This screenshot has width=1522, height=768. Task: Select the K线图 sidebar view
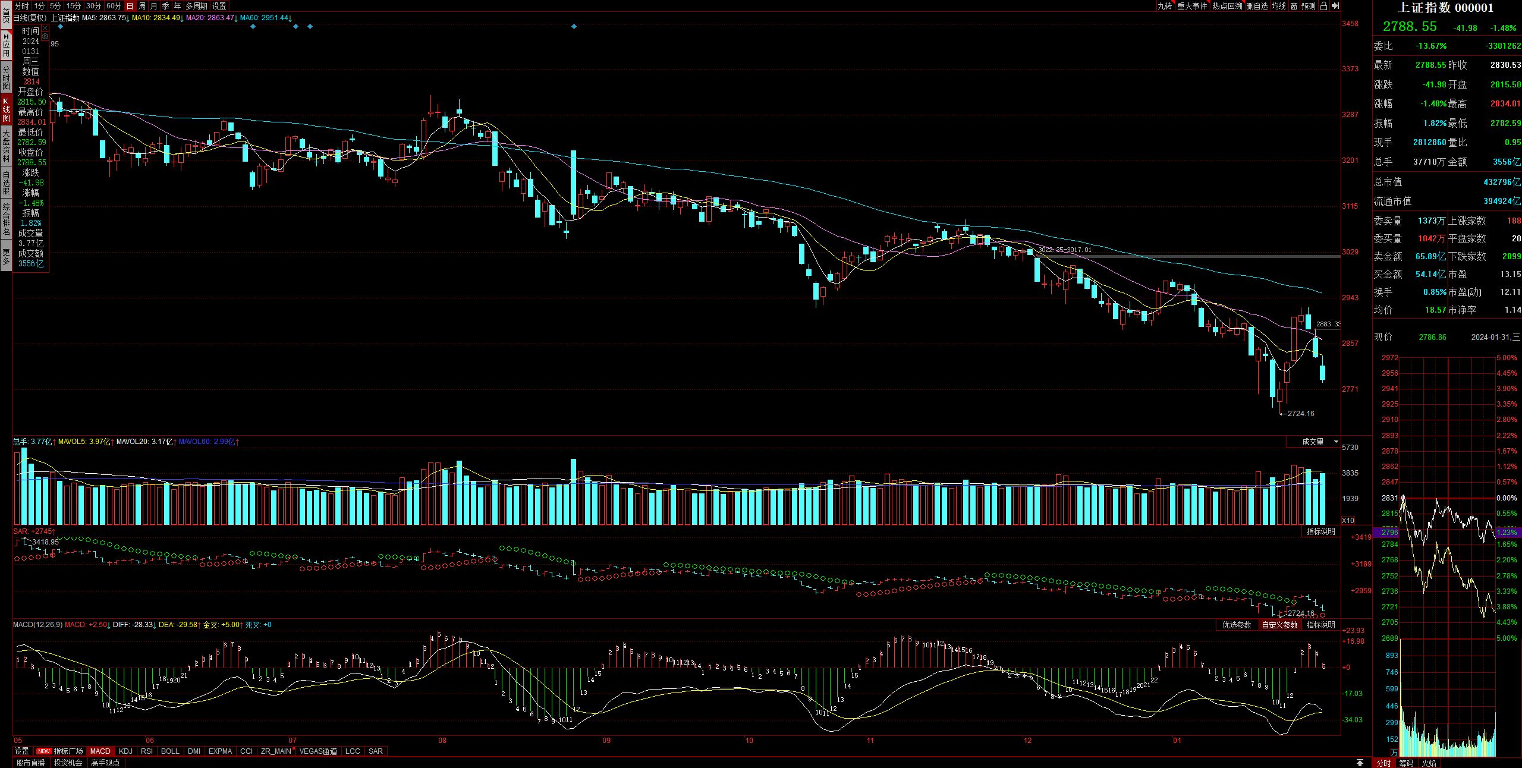(6, 109)
